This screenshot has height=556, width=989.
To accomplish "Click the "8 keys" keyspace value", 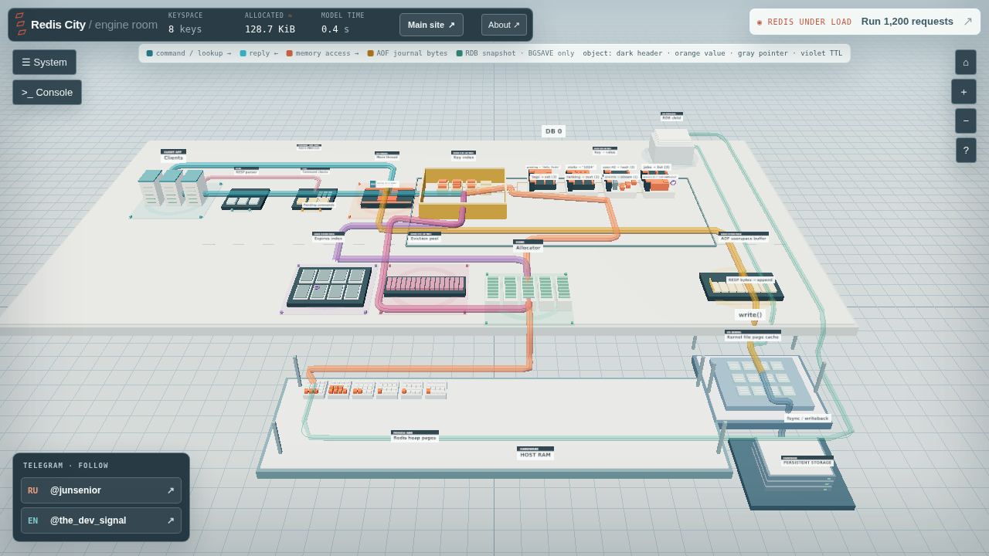I will coord(185,29).
